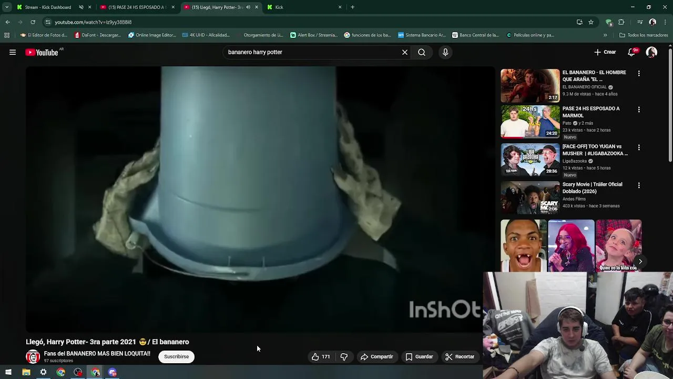Open Fans del BANANERO channel avatar
Screen dimensions: 673x379
[x=33, y=356]
